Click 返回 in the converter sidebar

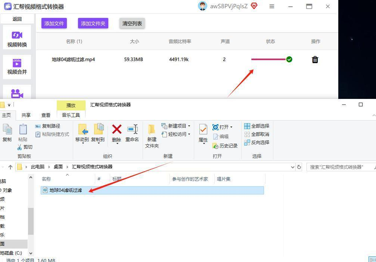17,19
